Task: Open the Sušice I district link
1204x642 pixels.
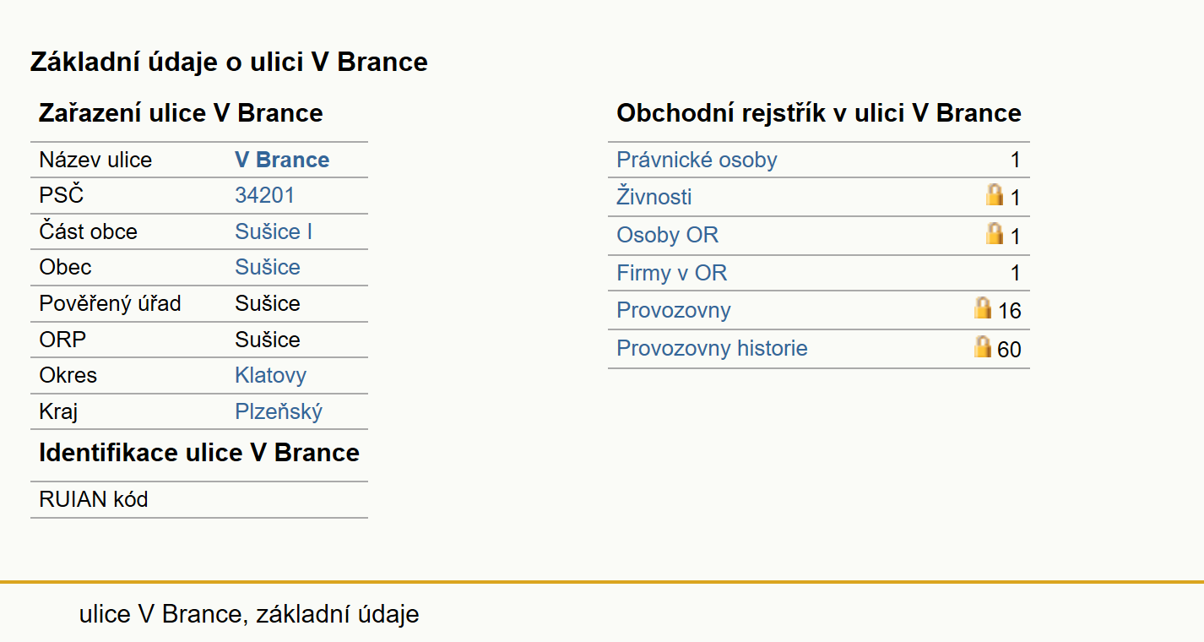Action: [x=274, y=231]
